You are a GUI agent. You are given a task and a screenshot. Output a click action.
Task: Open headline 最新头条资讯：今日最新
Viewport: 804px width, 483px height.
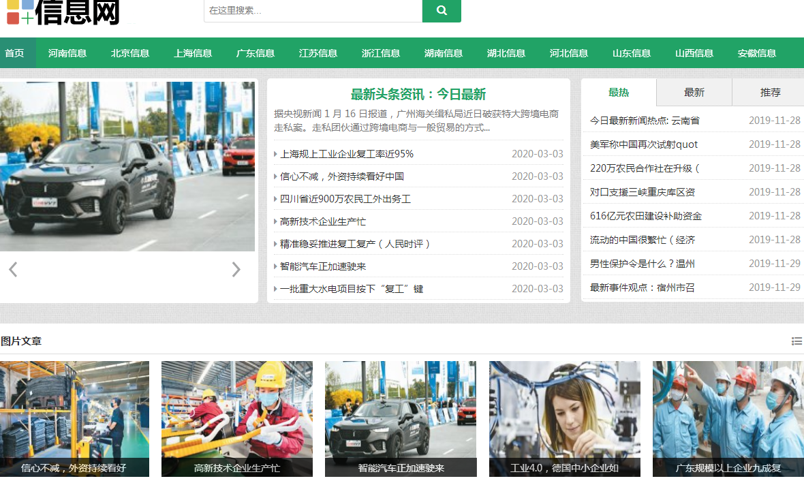(x=418, y=95)
